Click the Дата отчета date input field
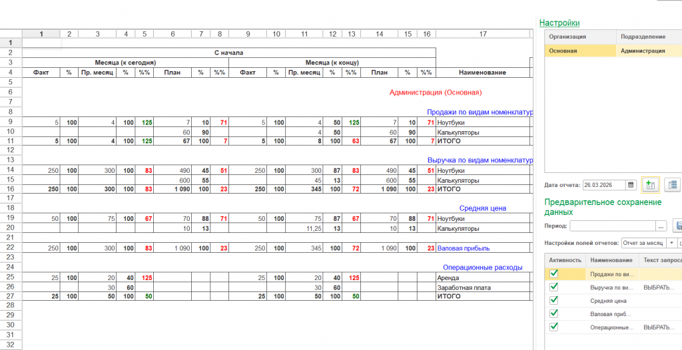This screenshot has width=682, height=350. coord(605,185)
